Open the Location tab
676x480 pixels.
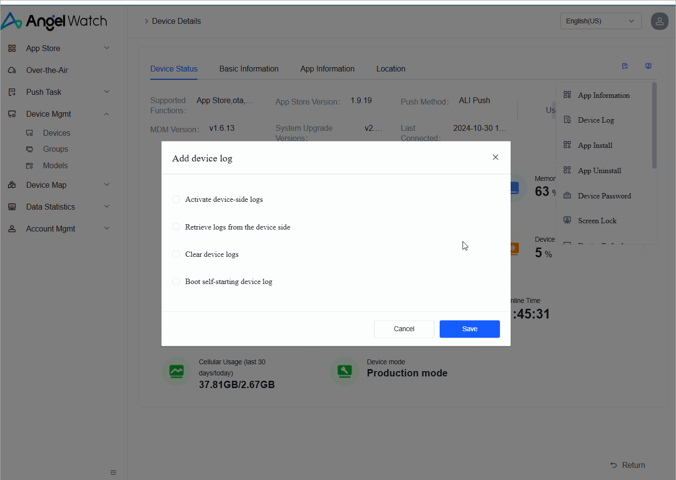point(391,69)
